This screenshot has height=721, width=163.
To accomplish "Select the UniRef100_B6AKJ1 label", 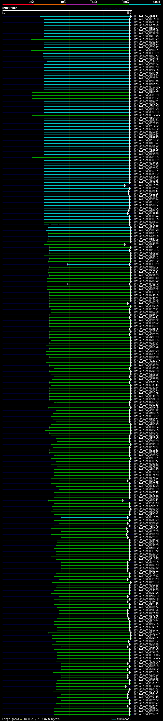I will coord(146,318).
